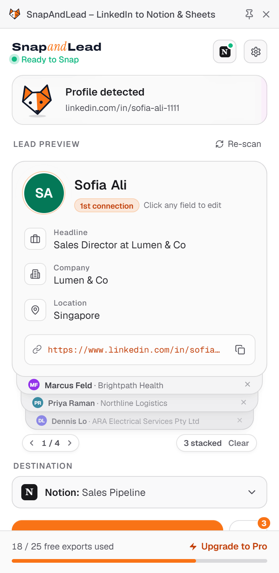Go to the previous stacked lead
Image resolution: width=279 pixels, height=573 pixels.
pyautogui.click(x=32, y=443)
